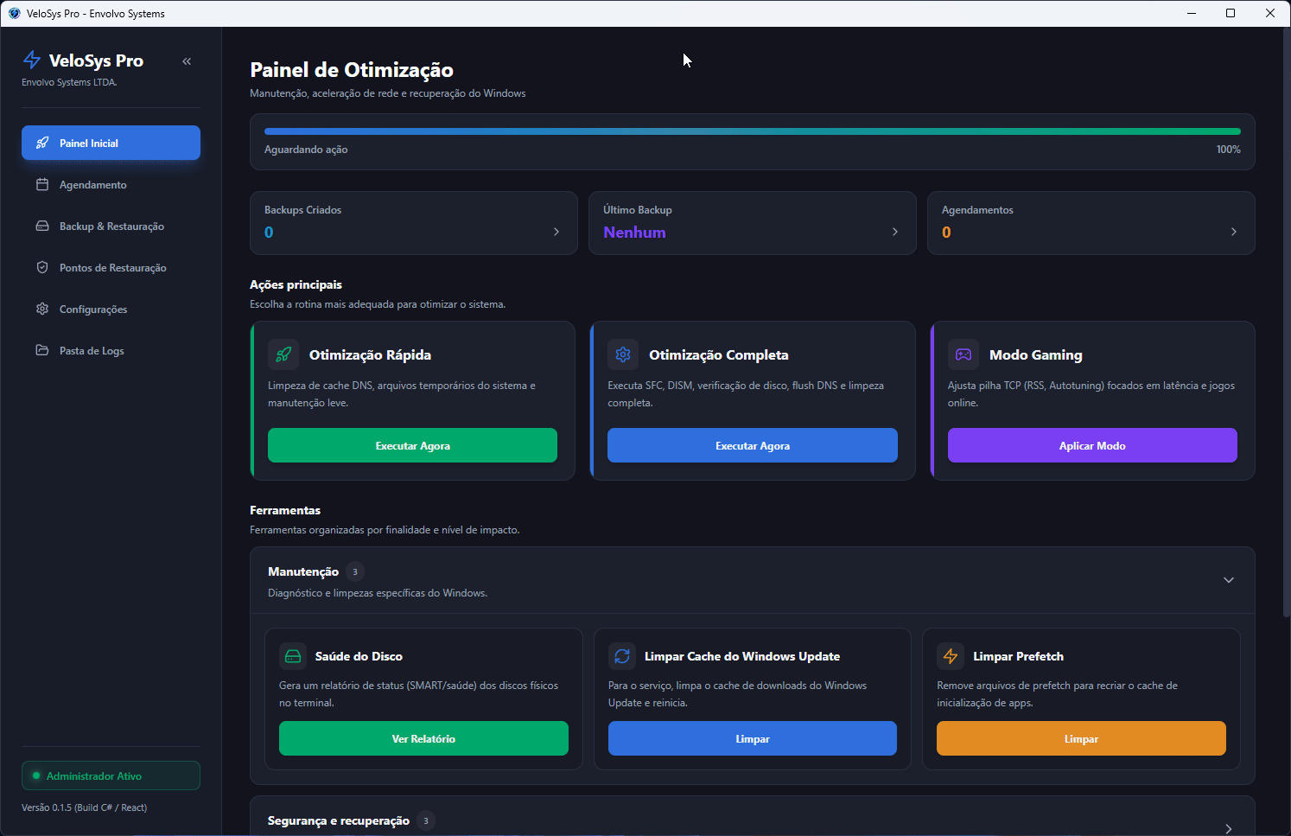Click Ver Relatório for disk health

click(423, 738)
